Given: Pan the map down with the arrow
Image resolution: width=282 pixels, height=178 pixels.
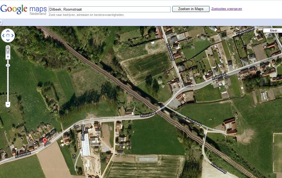Looking at the screenshot, I should click(x=8, y=40).
